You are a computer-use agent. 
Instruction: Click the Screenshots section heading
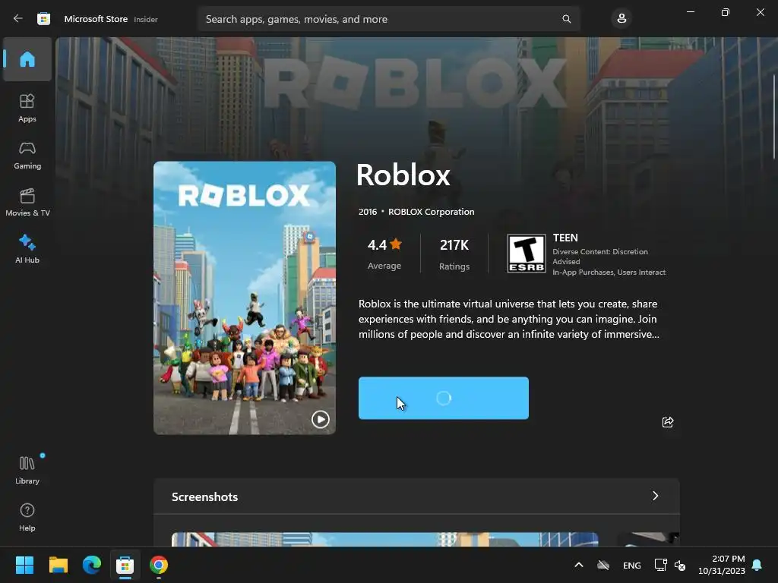[x=204, y=496]
